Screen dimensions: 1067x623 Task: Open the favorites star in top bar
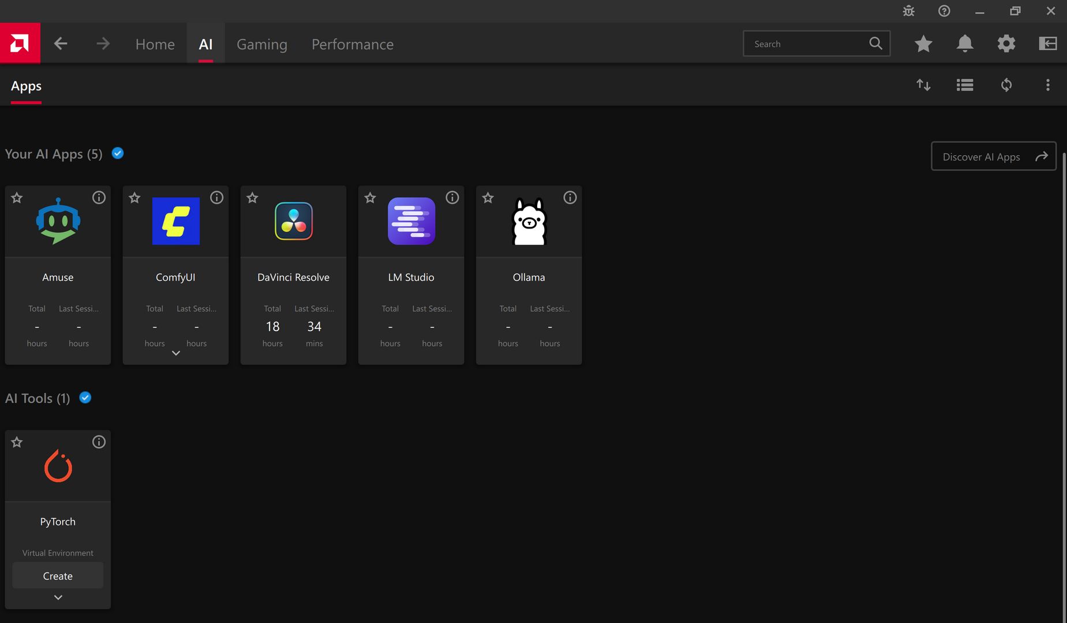[x=923, y=44]
